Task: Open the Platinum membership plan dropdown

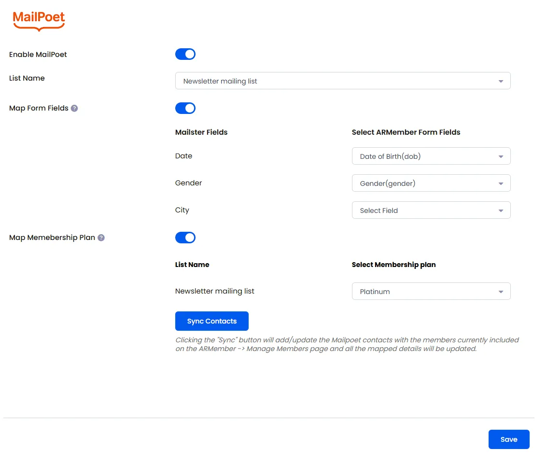Action: (431, 292)
